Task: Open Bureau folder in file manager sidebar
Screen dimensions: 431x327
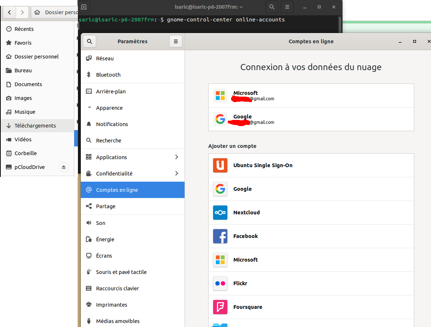Action: (x=37, y=70)
